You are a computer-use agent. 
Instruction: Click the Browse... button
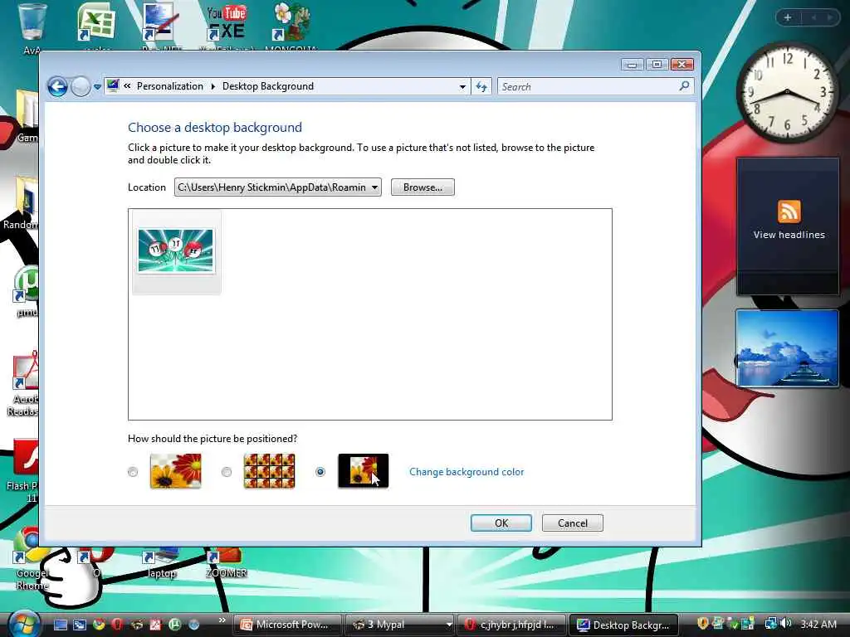(x=423, y=187)
